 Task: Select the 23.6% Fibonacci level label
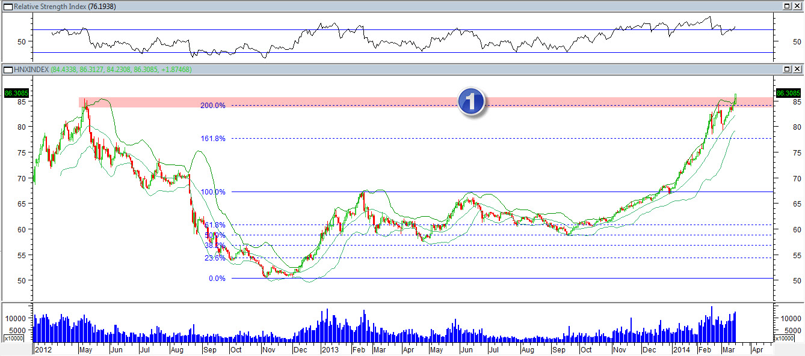point(215,258)
